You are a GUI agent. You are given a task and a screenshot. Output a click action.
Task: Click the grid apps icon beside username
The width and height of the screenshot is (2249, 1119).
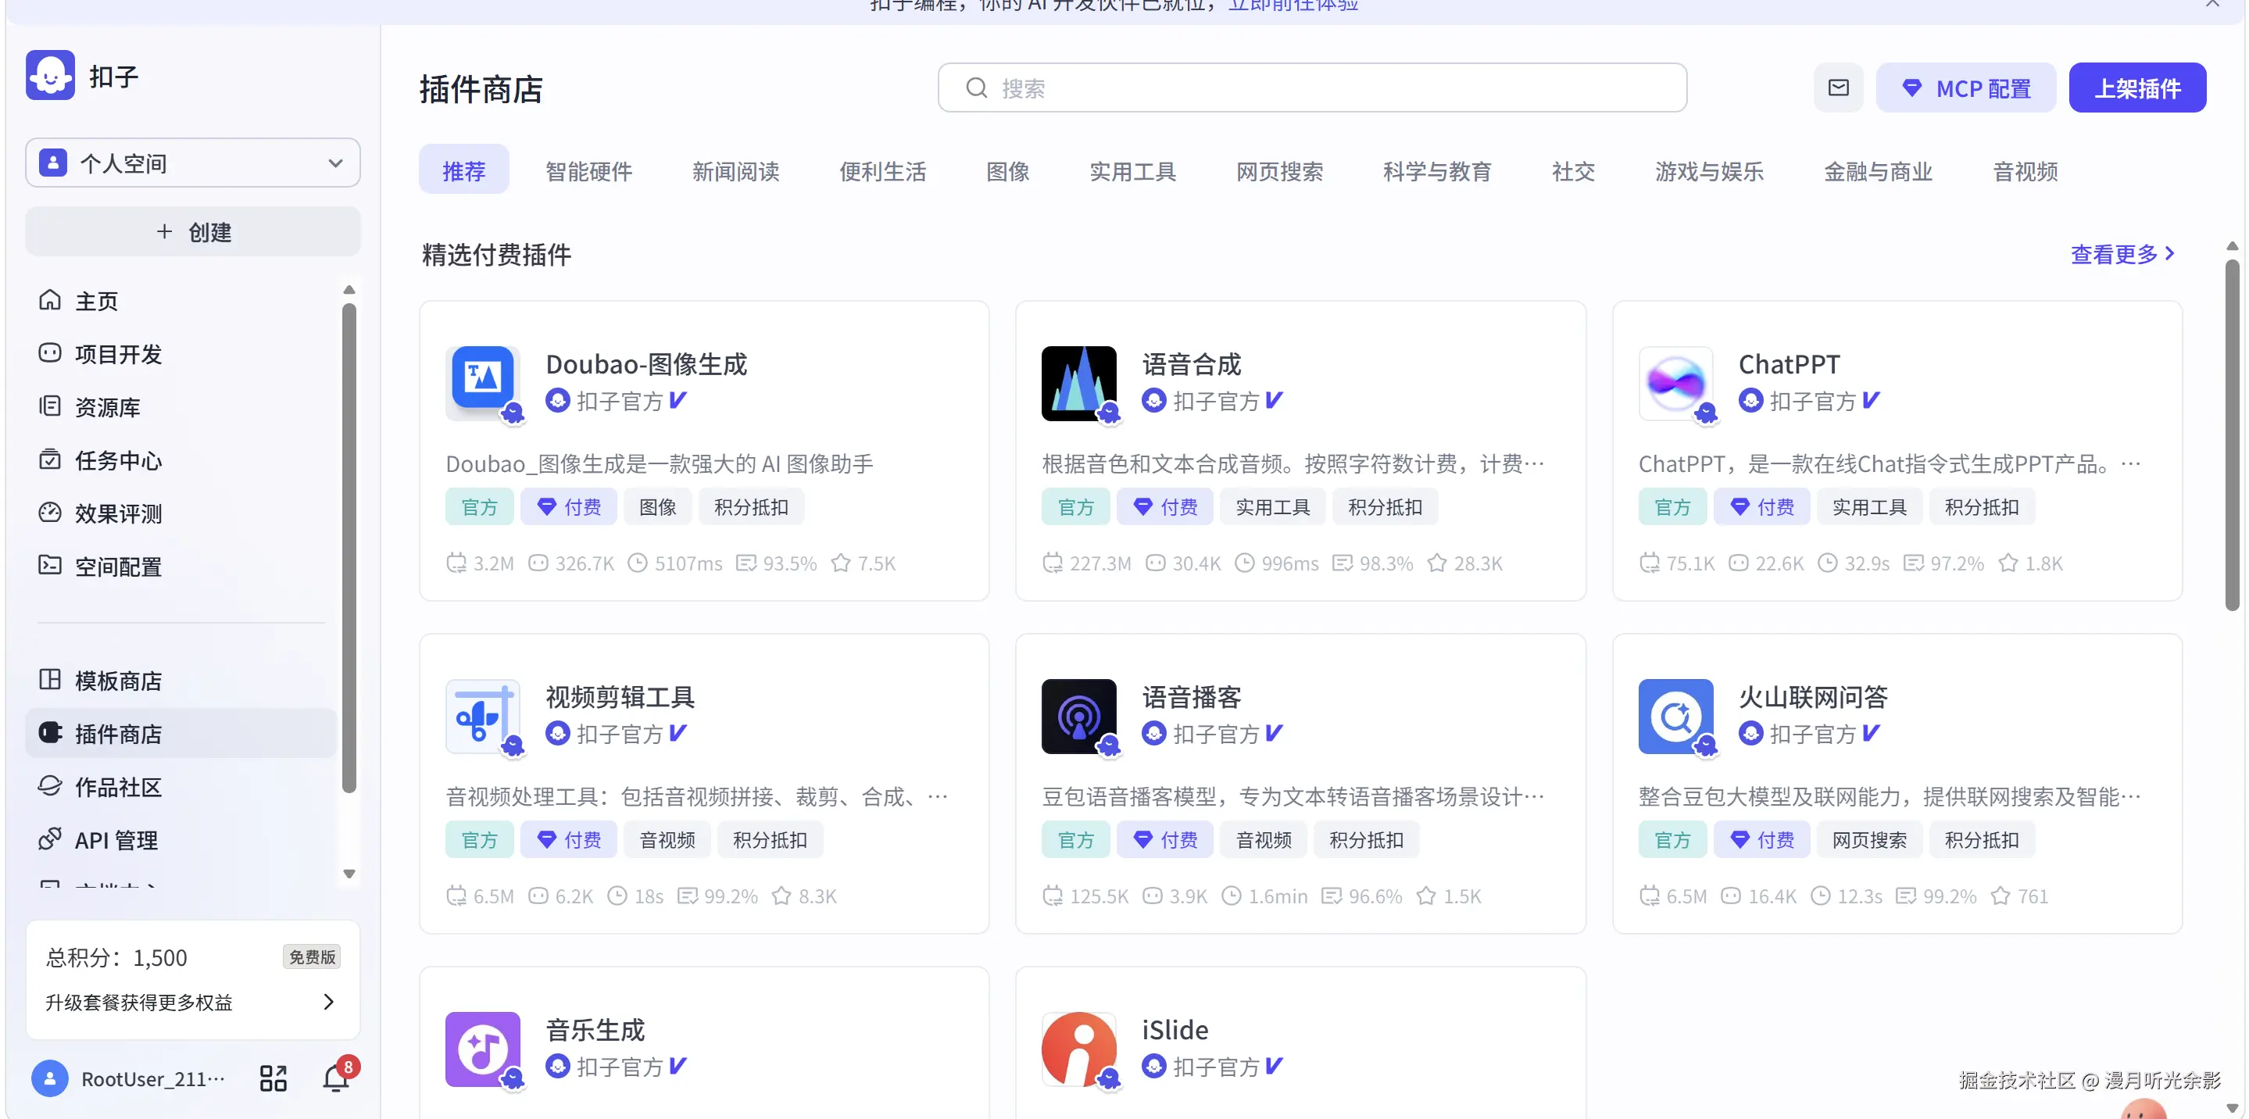274,1079
